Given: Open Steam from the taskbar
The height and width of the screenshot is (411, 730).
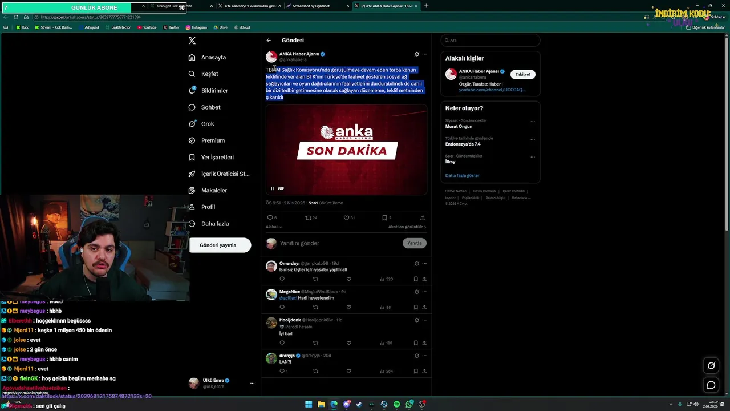Looking at the screenshot, I should pos(359,404).
